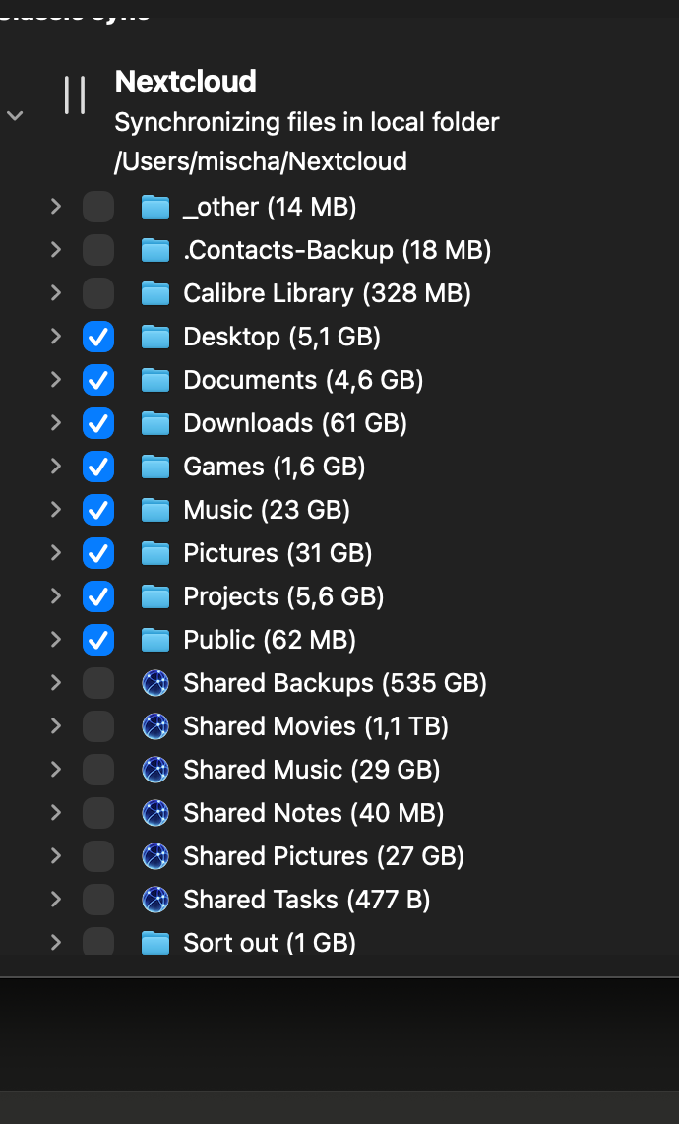Disable the Music folder checkbox
Screen dimensions: 679x1124
click(x=98, y=510)
